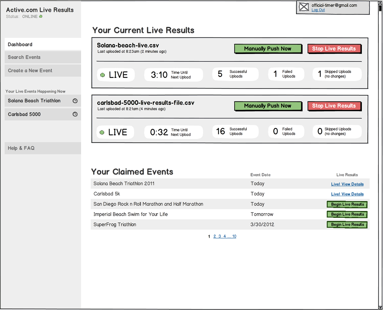Stop Live Results for Solana-beach-live.csv

point(334,49)
